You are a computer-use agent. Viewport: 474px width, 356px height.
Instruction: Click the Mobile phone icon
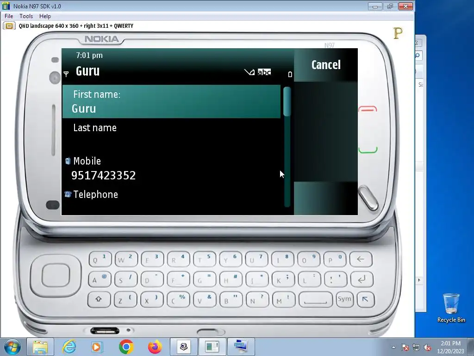click(x=68, y=161)
